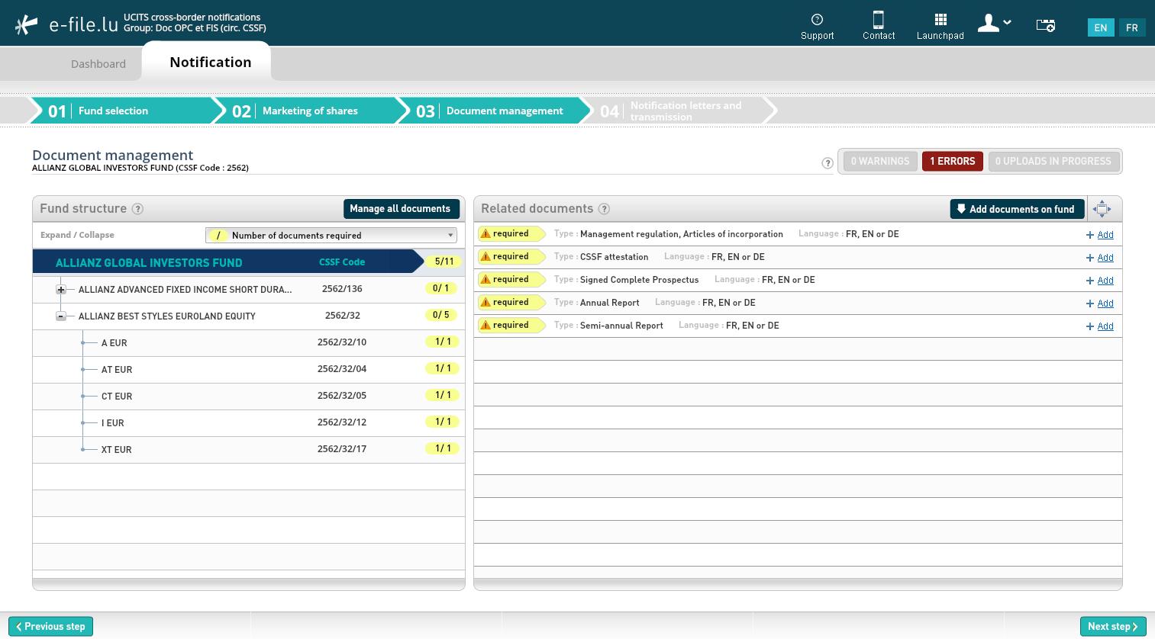The width and height of the screenshot is (1155, 639).
Task: Proceed to the Next step
Action: (1113, 627)
